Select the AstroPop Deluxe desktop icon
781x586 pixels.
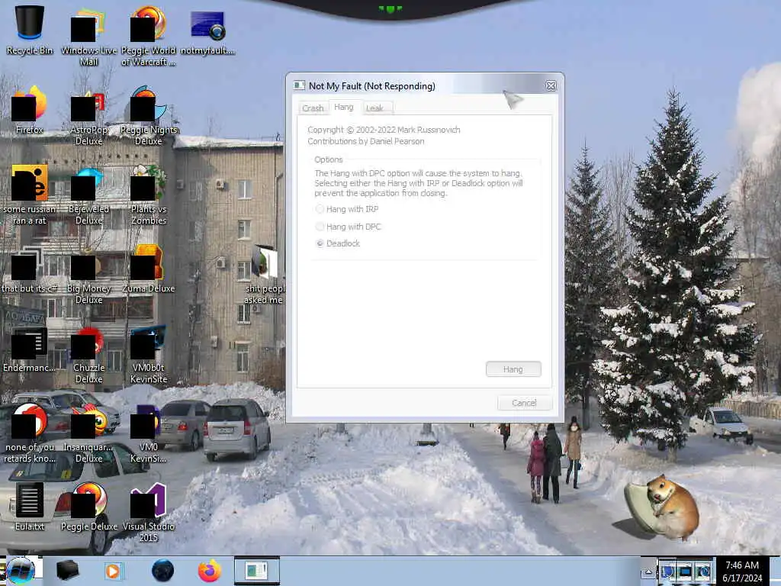88,116
